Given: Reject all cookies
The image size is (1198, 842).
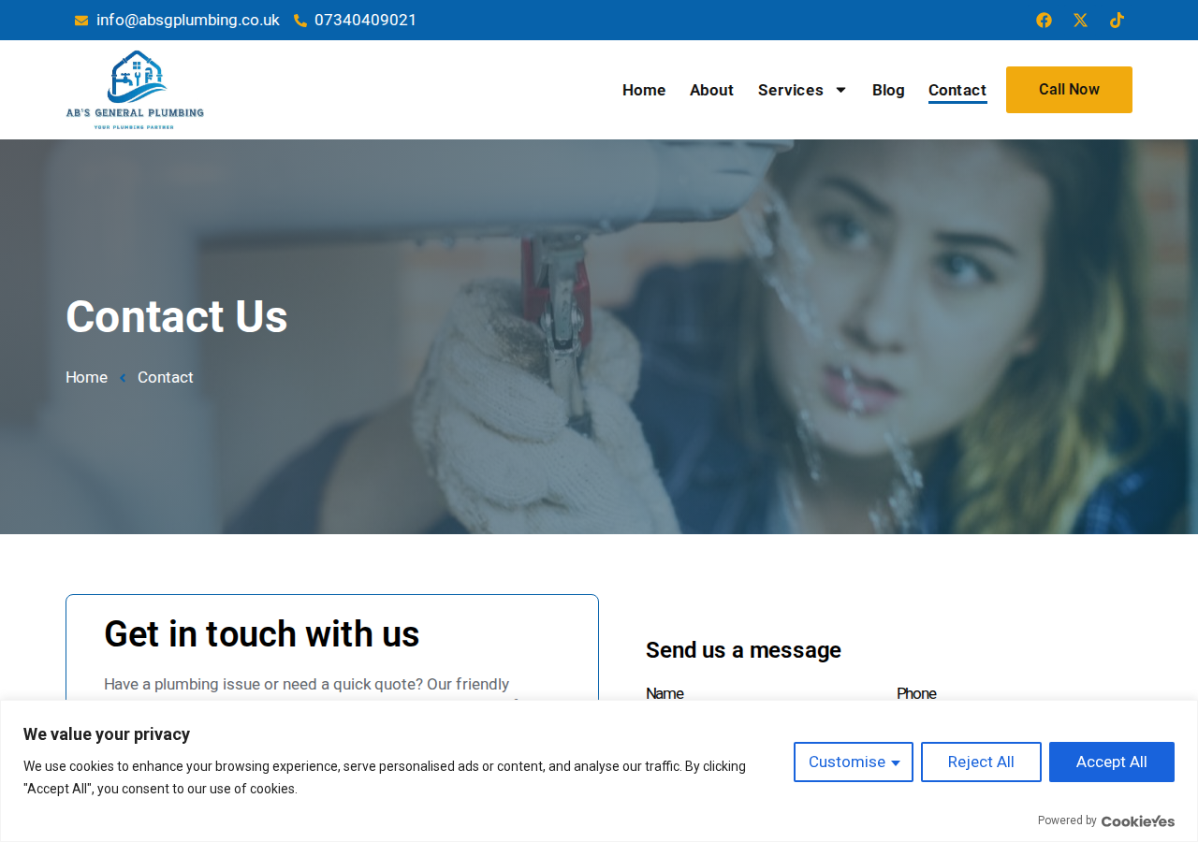Looking at the screenshot, I should (981, 762).
